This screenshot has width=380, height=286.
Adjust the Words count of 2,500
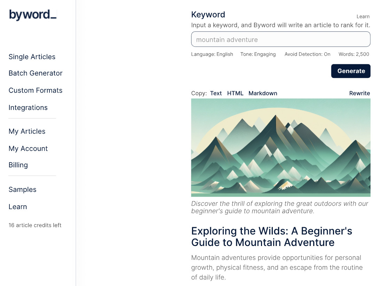pos(354,54)
